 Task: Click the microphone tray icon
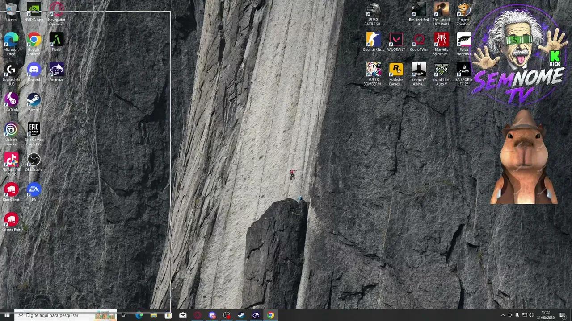517,315
